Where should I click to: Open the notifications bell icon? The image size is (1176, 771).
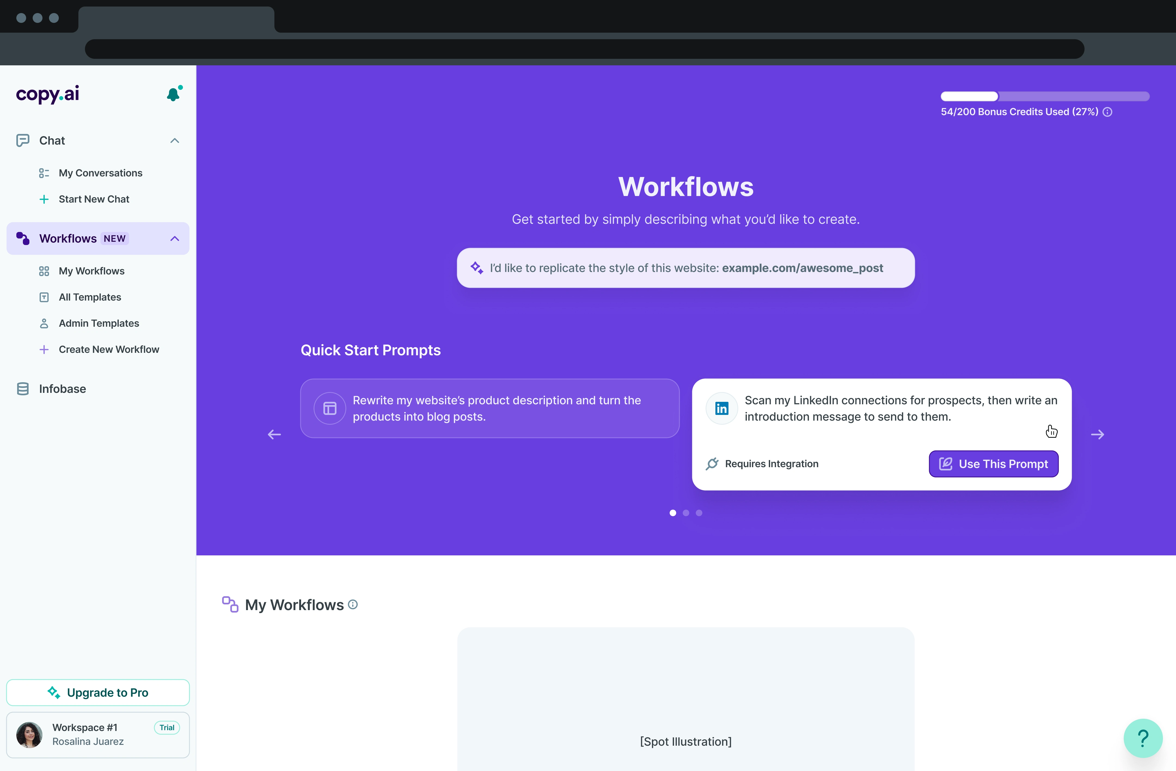pyautogui.click(x=173, y=94)
